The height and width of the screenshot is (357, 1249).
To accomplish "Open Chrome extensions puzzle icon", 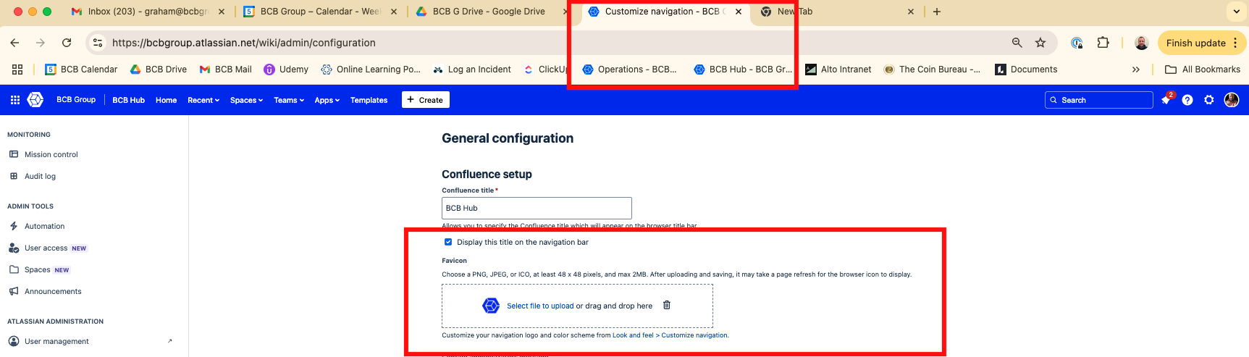I will tap(1103, 43).
